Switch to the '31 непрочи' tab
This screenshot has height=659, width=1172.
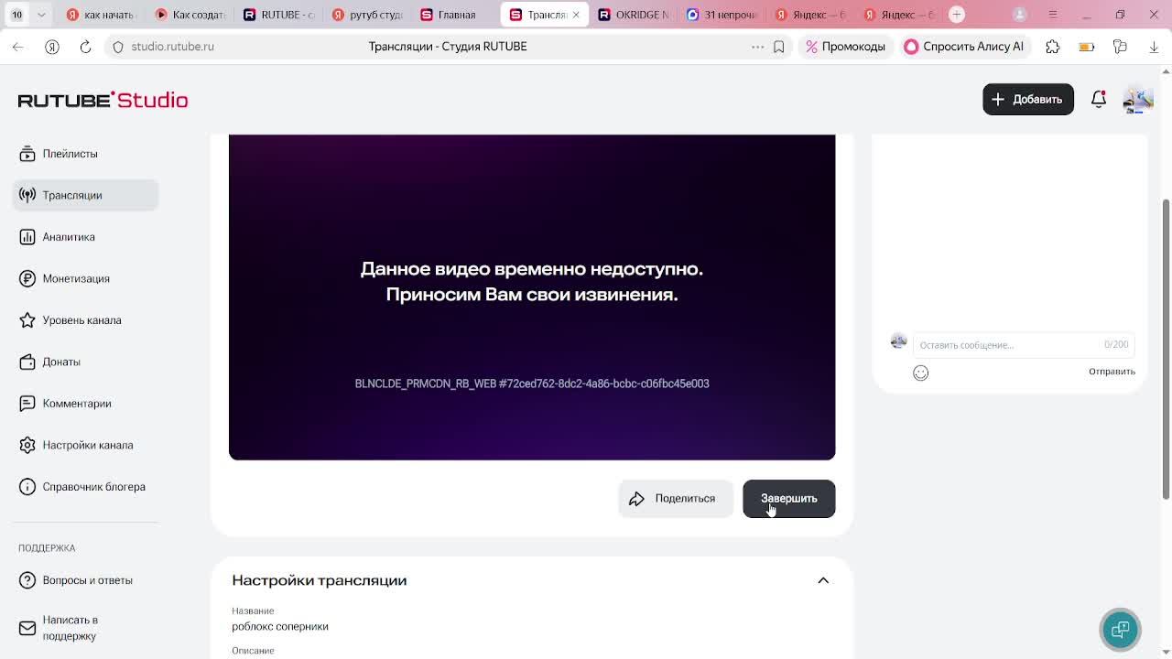click(x=722, y=15)
